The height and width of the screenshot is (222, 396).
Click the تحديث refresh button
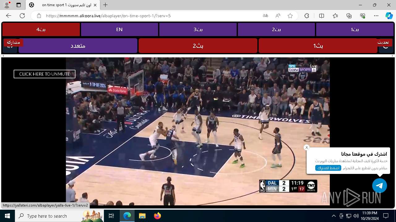pos(383,43)
